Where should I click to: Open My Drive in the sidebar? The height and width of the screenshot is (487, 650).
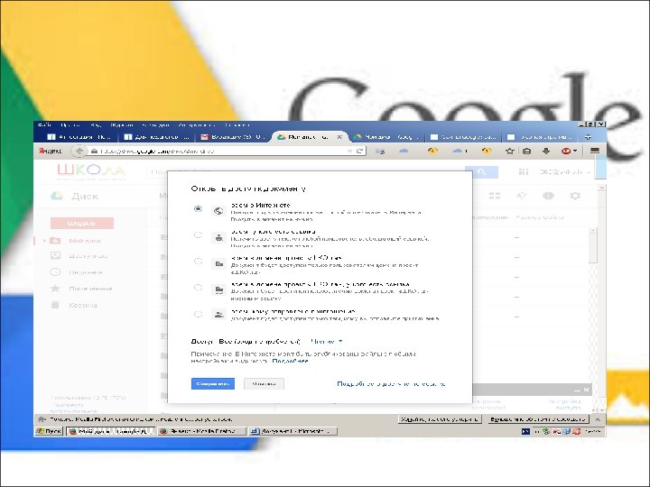point(85,241)
